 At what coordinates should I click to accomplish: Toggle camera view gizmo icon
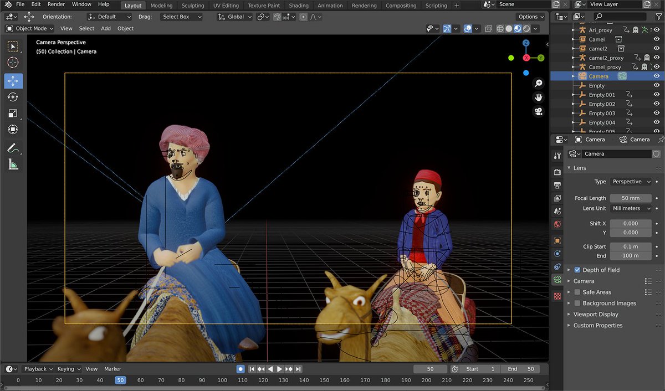tap(538, 112)
